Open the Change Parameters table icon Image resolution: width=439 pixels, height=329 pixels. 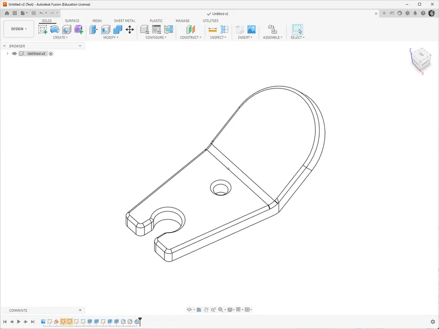coord(157,29)
